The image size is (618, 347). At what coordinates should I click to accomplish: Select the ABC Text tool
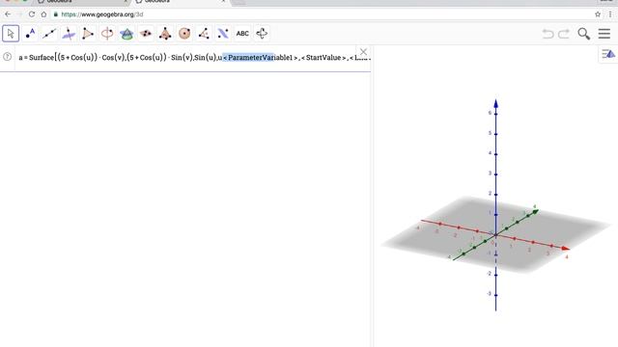point(242,34)
